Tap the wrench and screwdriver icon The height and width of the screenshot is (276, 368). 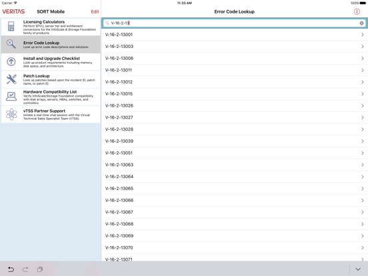pos(11,79)
